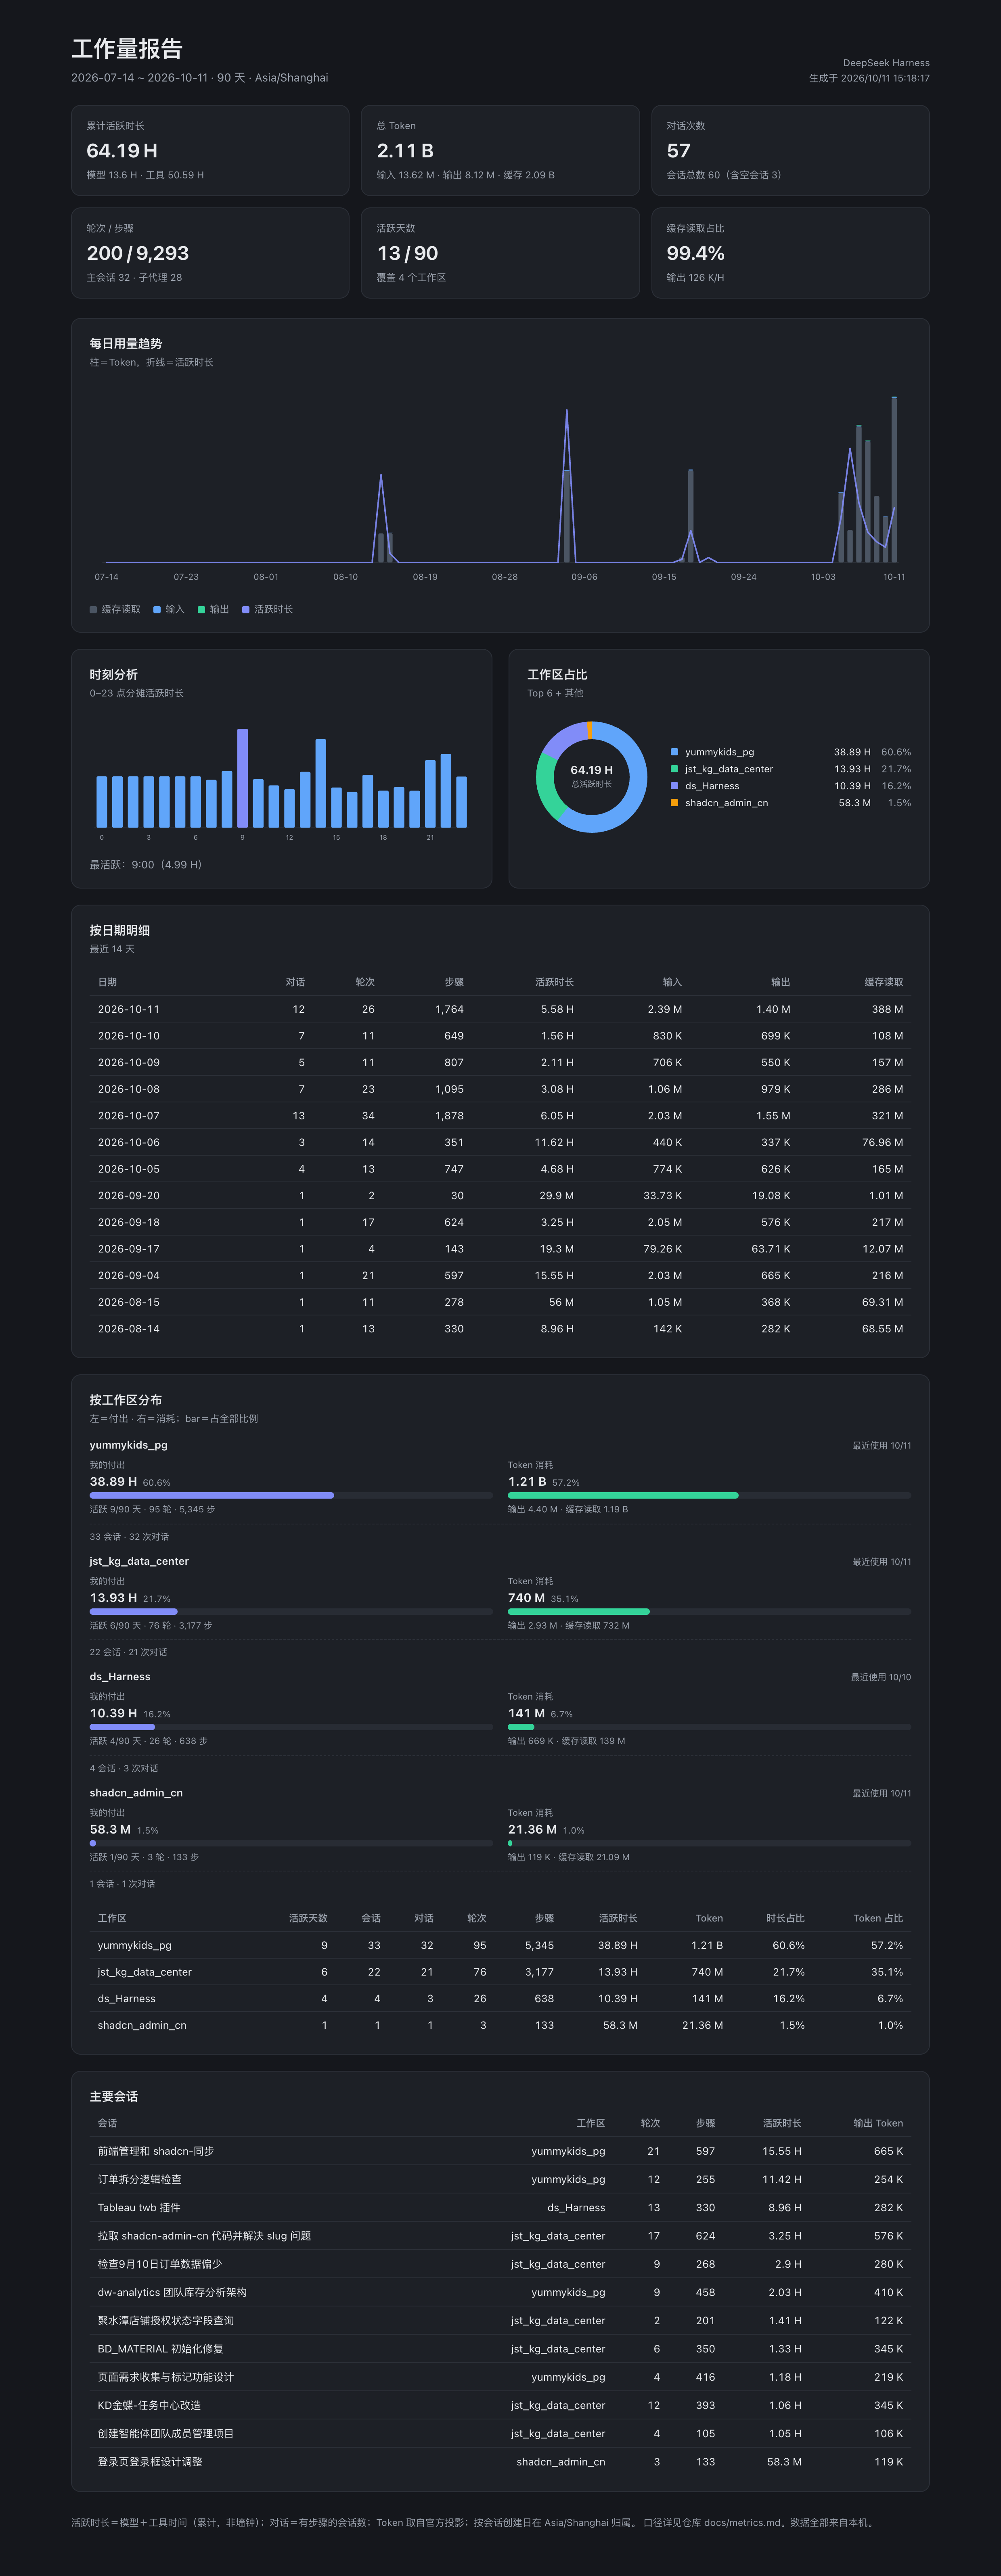
Task: Click the 累计活跃时长 card value 64.19 H
Action: point(122,151)
